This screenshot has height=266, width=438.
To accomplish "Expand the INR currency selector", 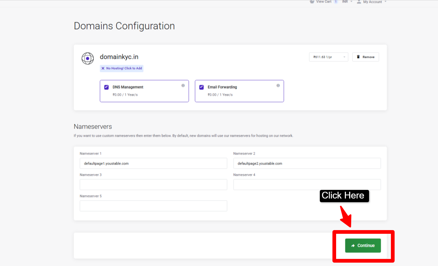I will (x=347, y=2).
